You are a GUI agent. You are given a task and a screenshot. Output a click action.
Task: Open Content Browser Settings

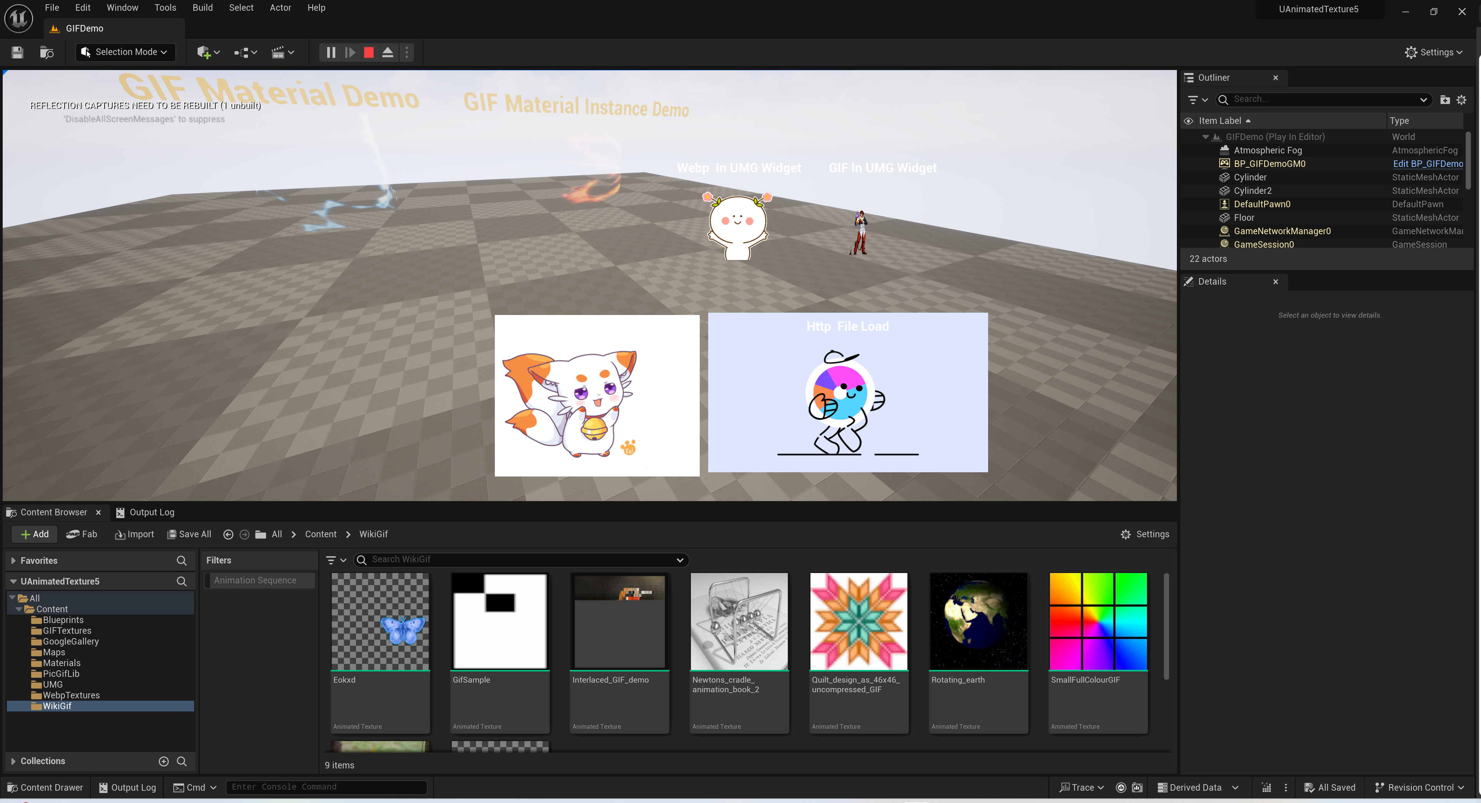pos(1145,535)
